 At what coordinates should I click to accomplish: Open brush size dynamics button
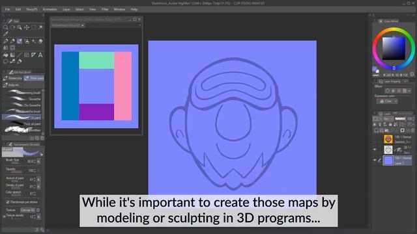point(38,161)
